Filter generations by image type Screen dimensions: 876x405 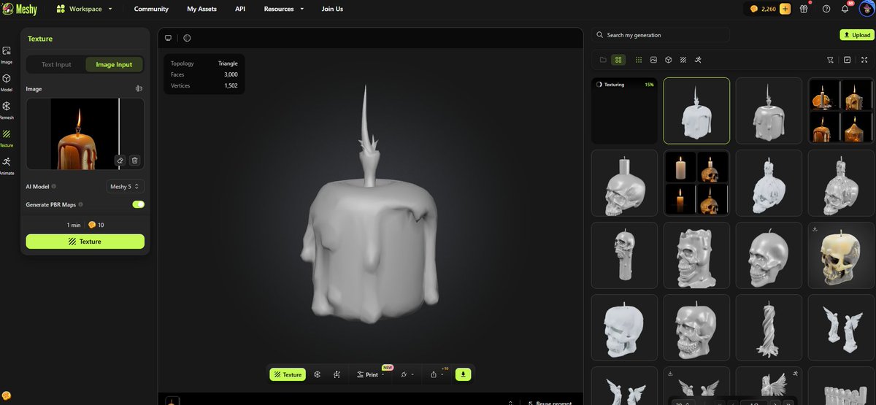(x=654, y=60)
